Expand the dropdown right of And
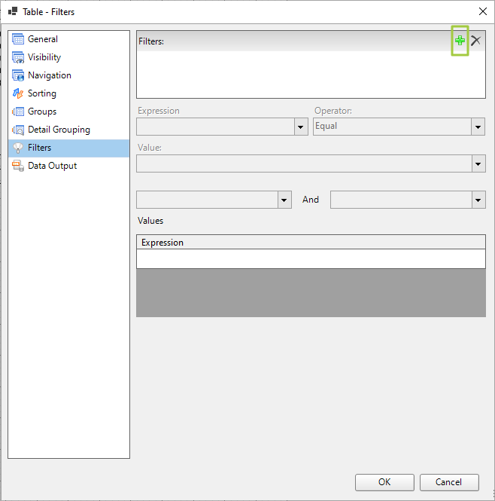This screenshot has width=495, height=501. (x=478, y=200)
